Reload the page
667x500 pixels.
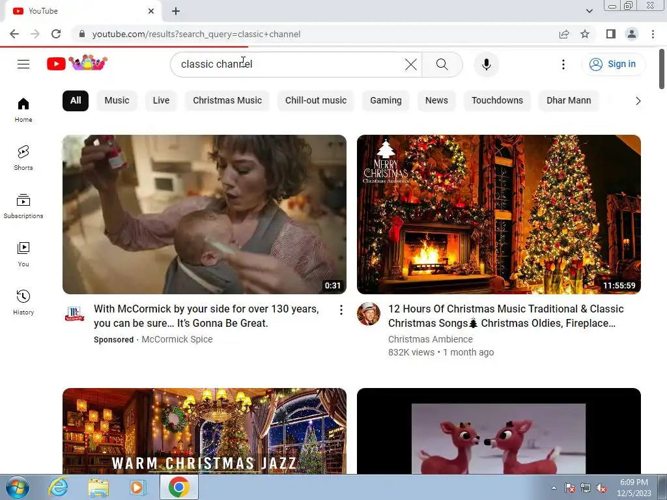(x=56, y=34)
